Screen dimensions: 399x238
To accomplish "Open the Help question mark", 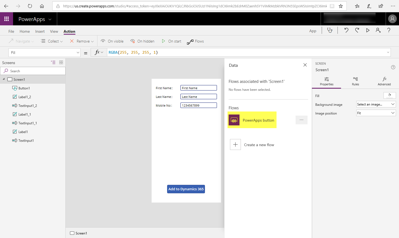I will 389,30.
